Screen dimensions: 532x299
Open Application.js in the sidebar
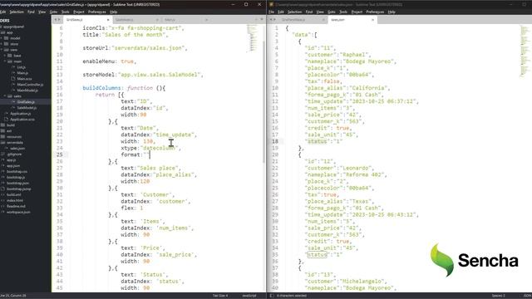pyautogui.click(x=20, y=114)
